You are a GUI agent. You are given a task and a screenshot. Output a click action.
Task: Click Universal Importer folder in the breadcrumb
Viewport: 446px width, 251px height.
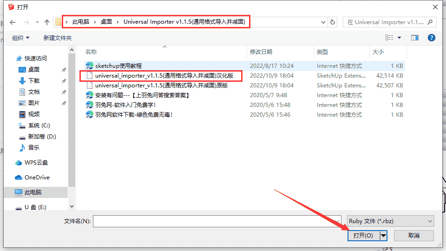(184, 22)
